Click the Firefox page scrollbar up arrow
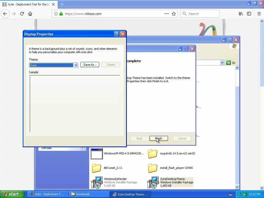The image size is (264, 198). point(262,21)
